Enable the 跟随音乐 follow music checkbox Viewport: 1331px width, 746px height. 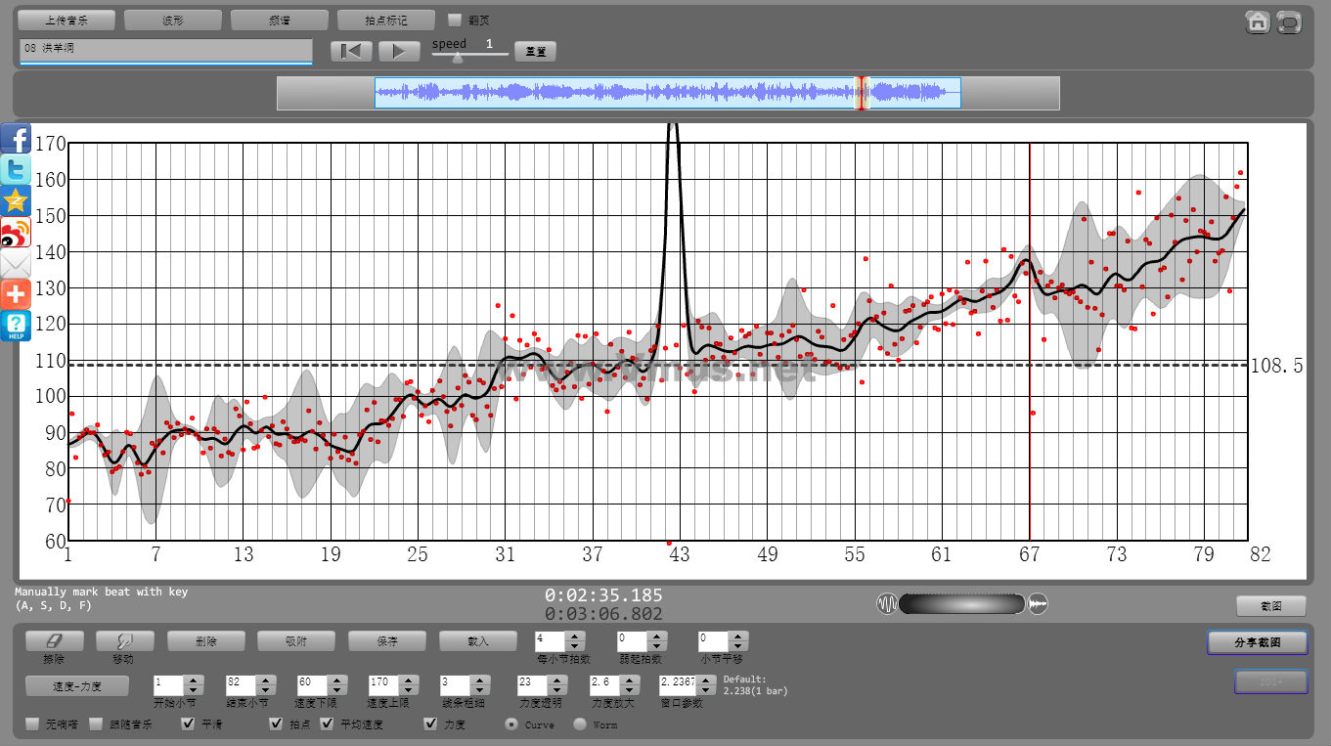tap(96, 724)
